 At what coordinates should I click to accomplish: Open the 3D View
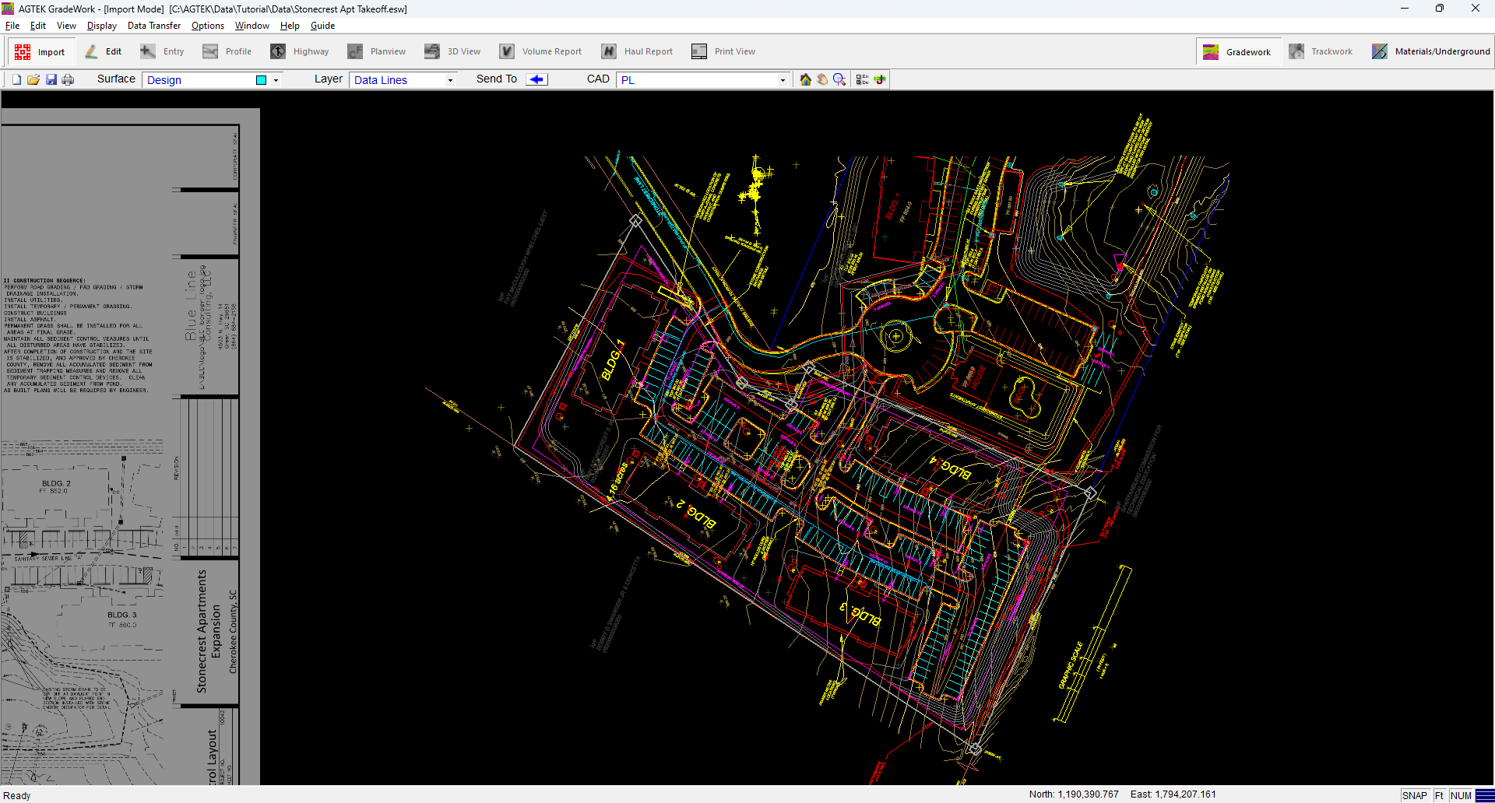point(452,51)
